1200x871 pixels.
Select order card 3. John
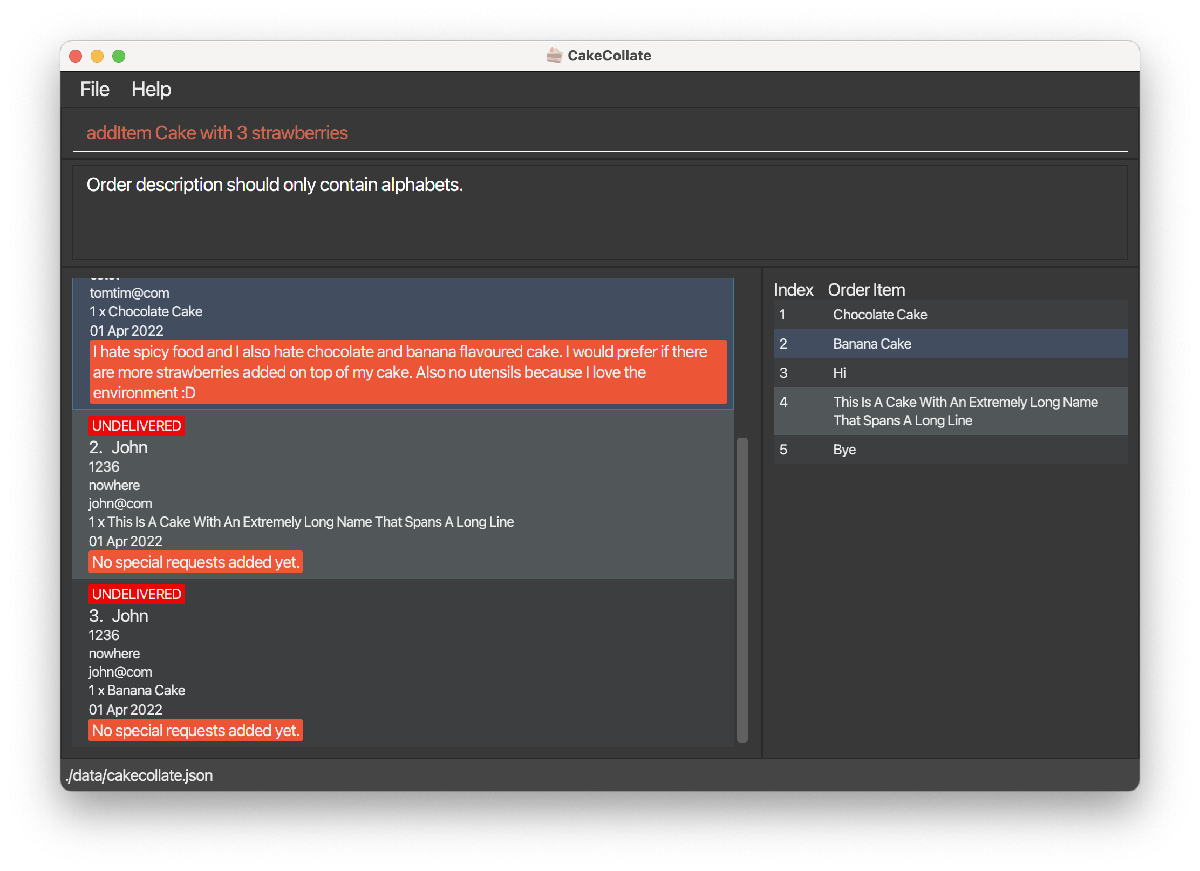click(403, 663)
